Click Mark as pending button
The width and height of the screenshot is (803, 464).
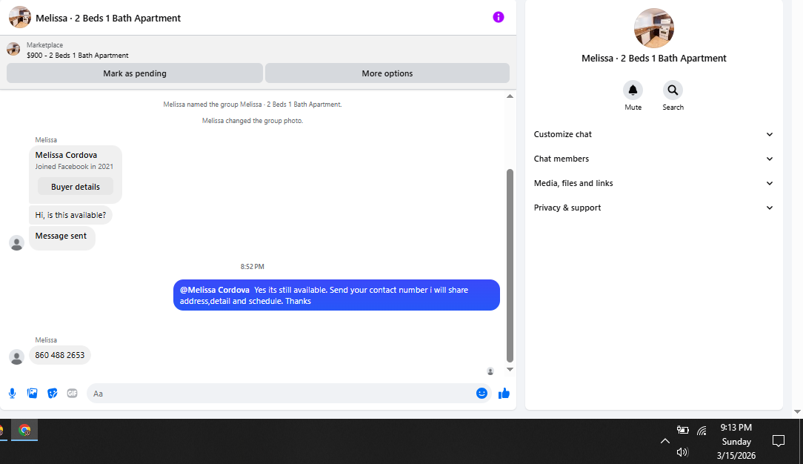tap(135, 73)
